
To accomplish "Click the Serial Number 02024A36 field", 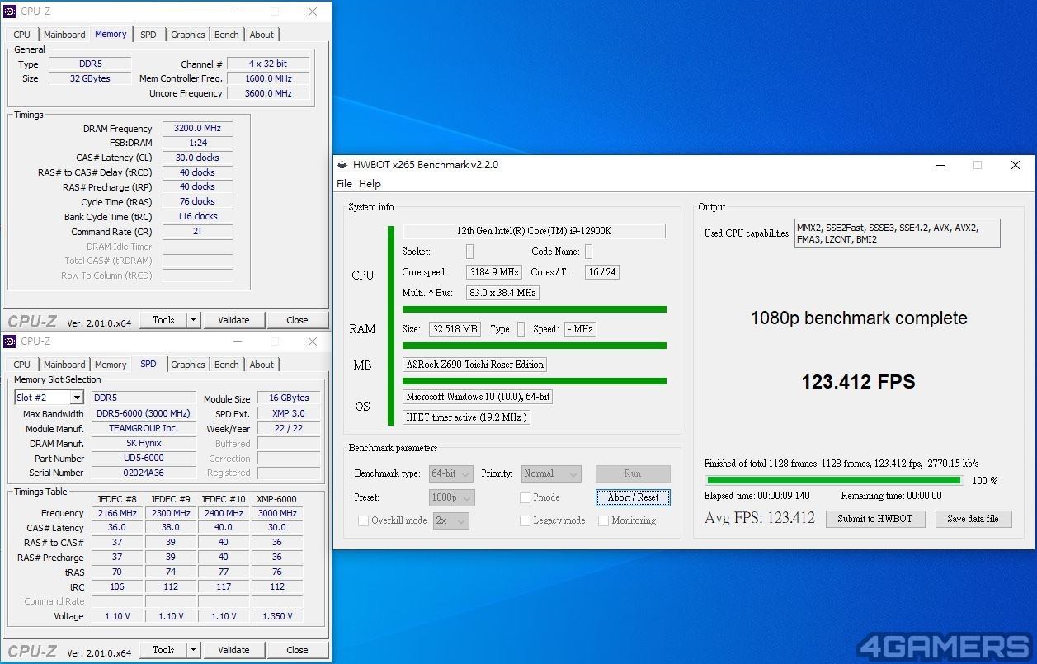I will coord(144,473).
